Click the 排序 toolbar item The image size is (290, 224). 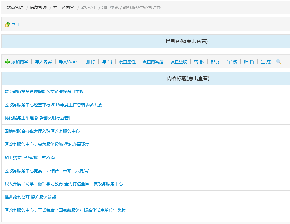pos(216,62)
